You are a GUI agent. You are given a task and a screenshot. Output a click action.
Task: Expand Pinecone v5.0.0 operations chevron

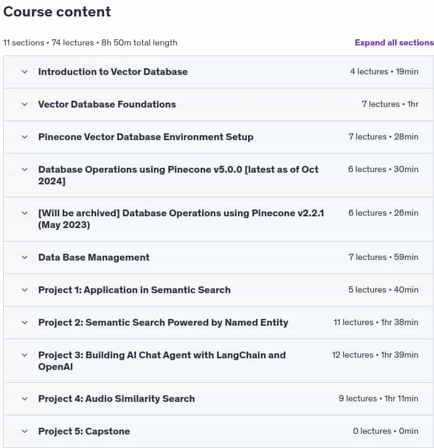coord(25,170)
